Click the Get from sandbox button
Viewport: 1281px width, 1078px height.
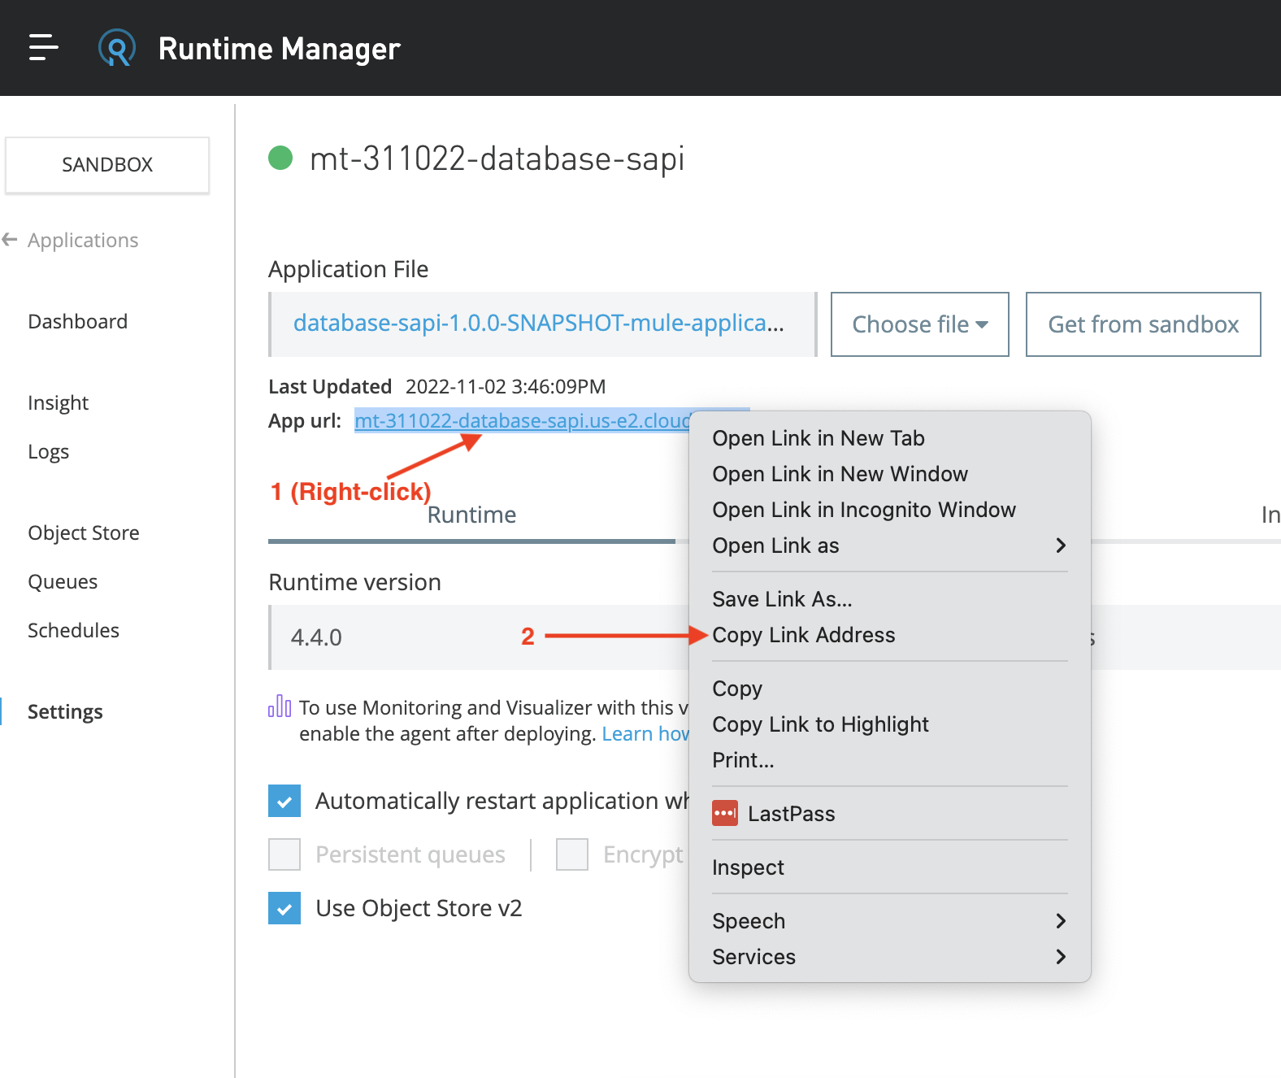point(1143,324)
